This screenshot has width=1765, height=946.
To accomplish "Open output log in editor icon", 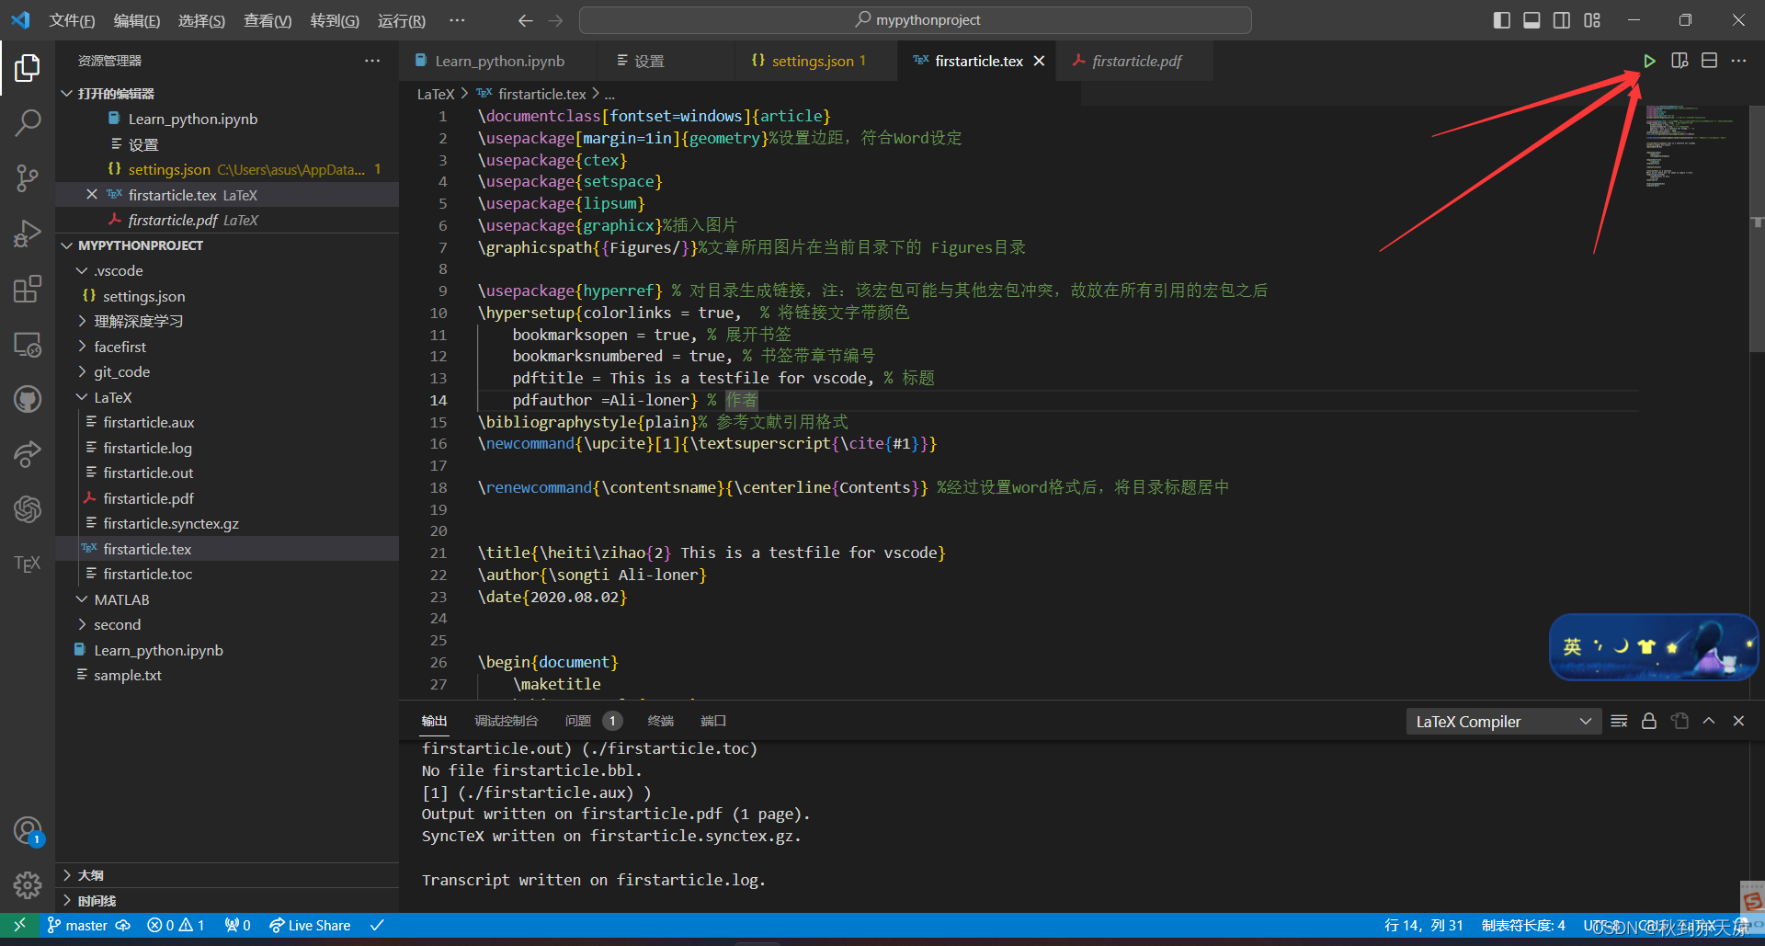I will pos(1680,722).
